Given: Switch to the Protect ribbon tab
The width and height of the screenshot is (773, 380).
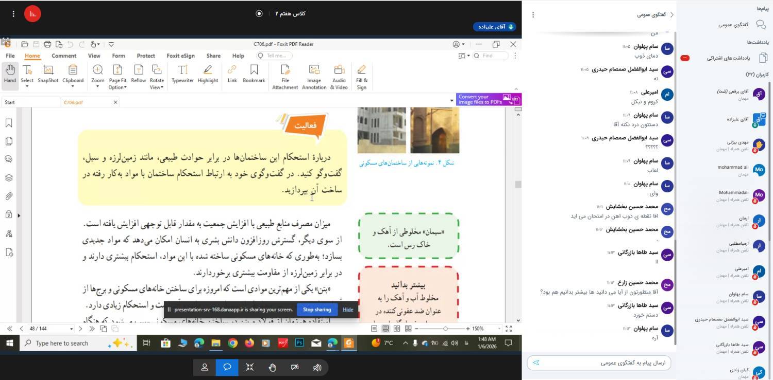Looking at the screenshot, I should 146,56.
